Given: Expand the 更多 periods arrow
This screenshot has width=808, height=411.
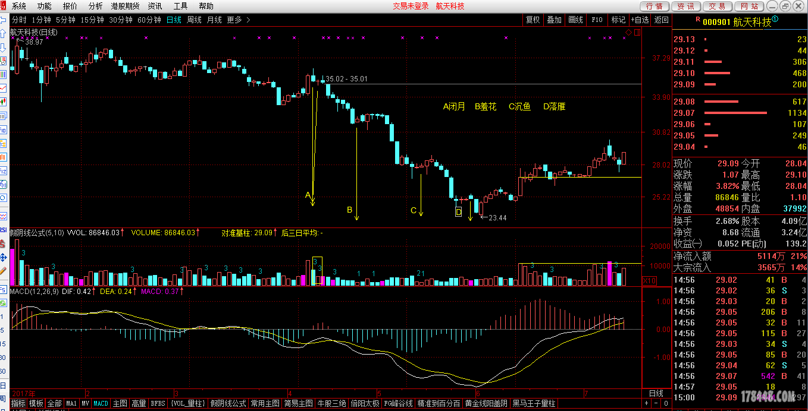Looking at the screenshot, I should point(248,20).
